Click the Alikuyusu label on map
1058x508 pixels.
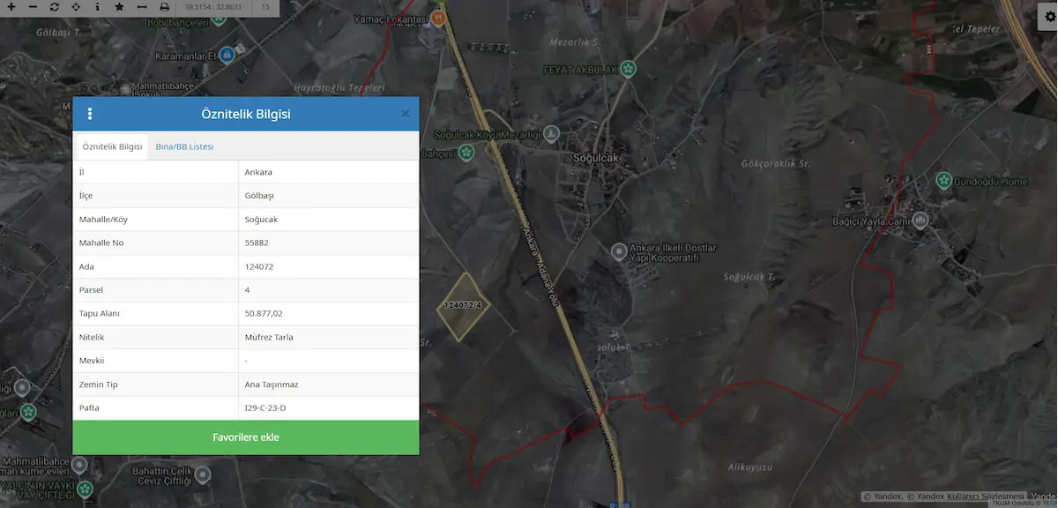(750, 467)
